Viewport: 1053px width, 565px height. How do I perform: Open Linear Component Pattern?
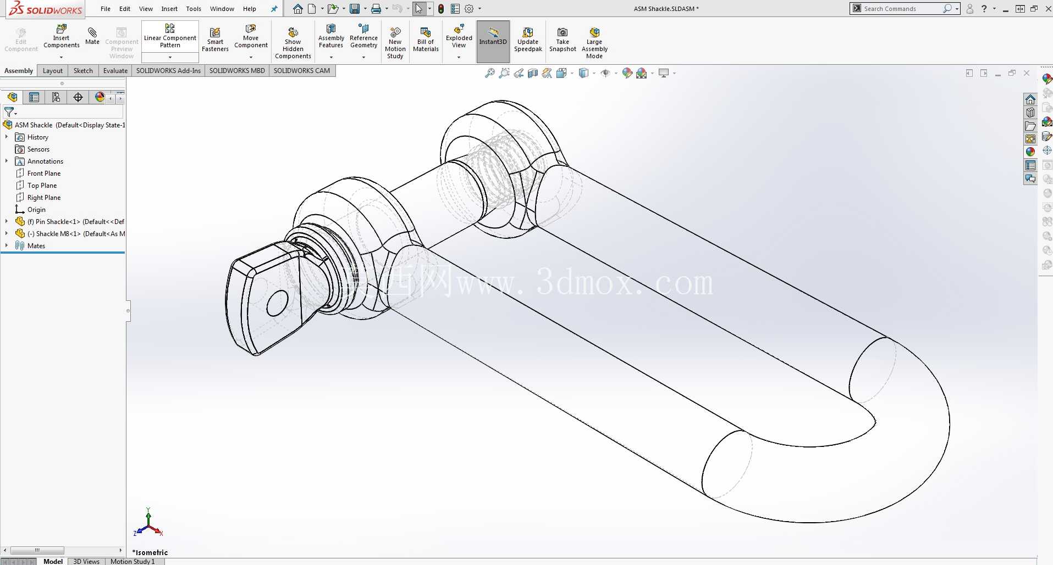170,36
